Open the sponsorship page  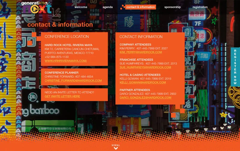pyautogui.click(x=172, y=7)
